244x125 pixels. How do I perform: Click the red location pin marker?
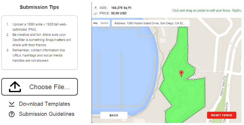(x=181, y=74)
